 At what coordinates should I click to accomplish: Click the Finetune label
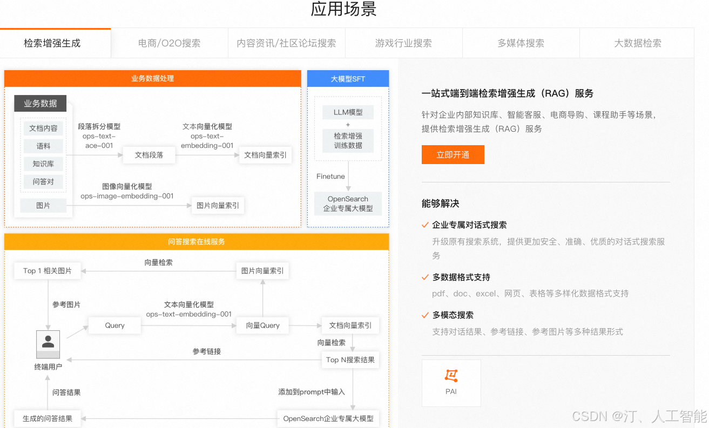click(x=330, y=176)
